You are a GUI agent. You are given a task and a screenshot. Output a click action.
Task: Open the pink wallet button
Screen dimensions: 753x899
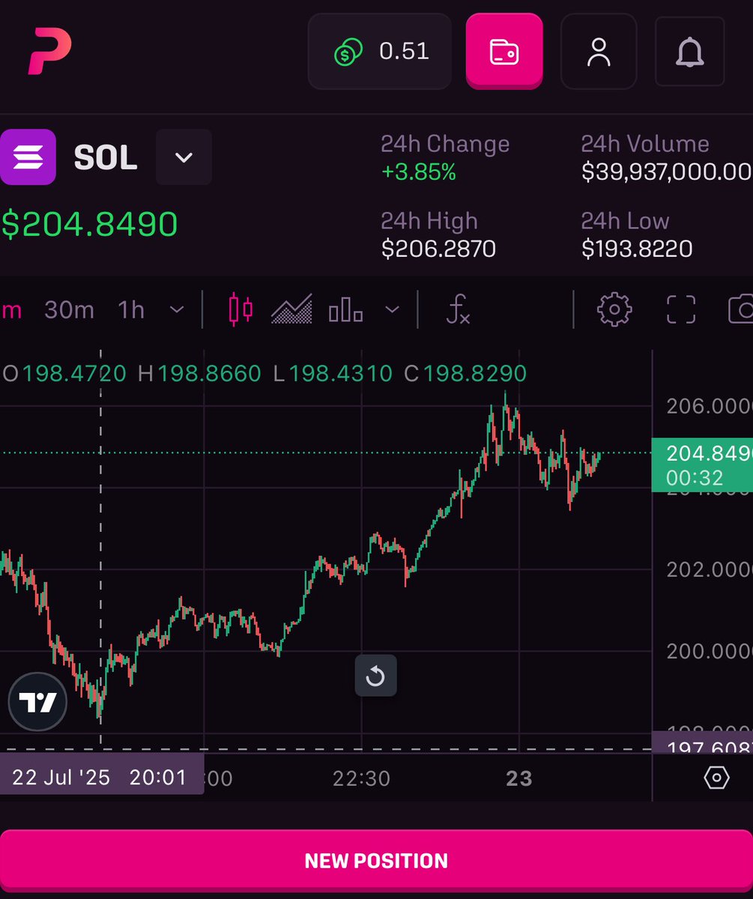503,52
